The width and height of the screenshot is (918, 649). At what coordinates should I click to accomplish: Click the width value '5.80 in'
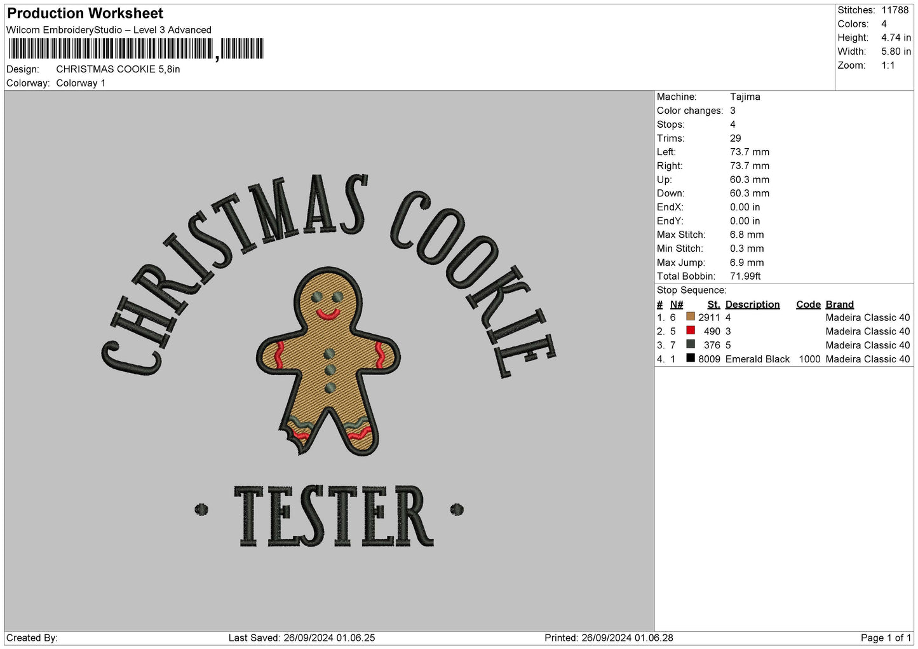pos(896,51)
